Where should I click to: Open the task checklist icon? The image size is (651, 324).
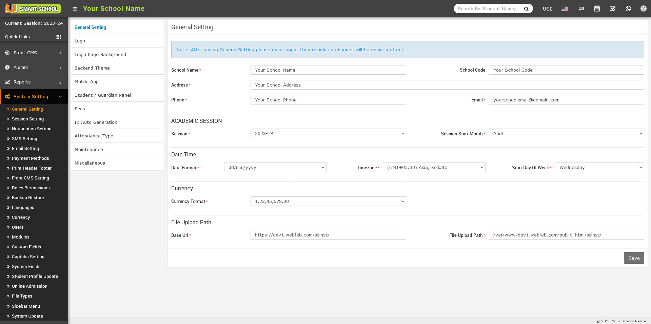tap(612, 9)
